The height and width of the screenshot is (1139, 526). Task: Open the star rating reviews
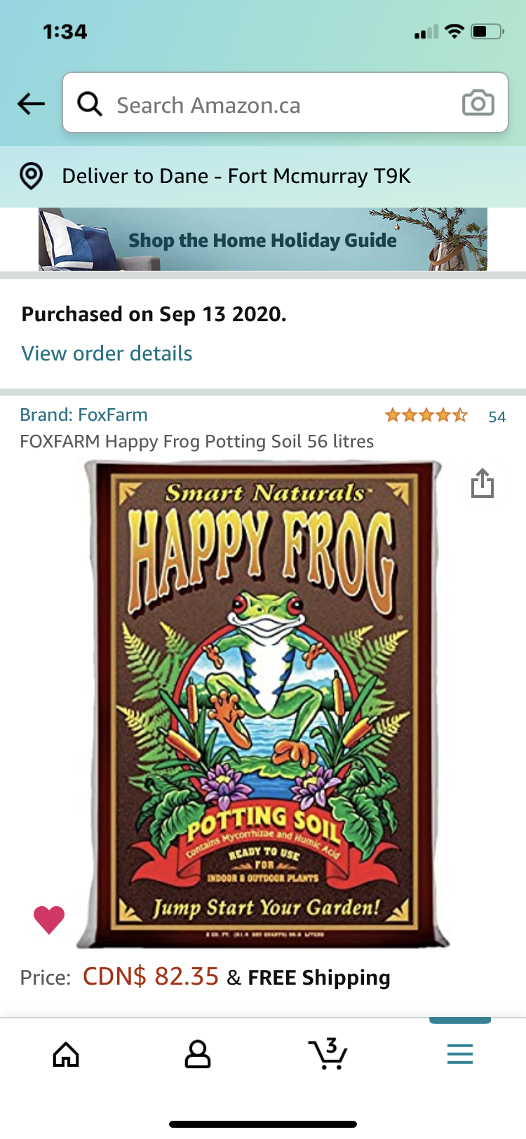pos(426,415)
